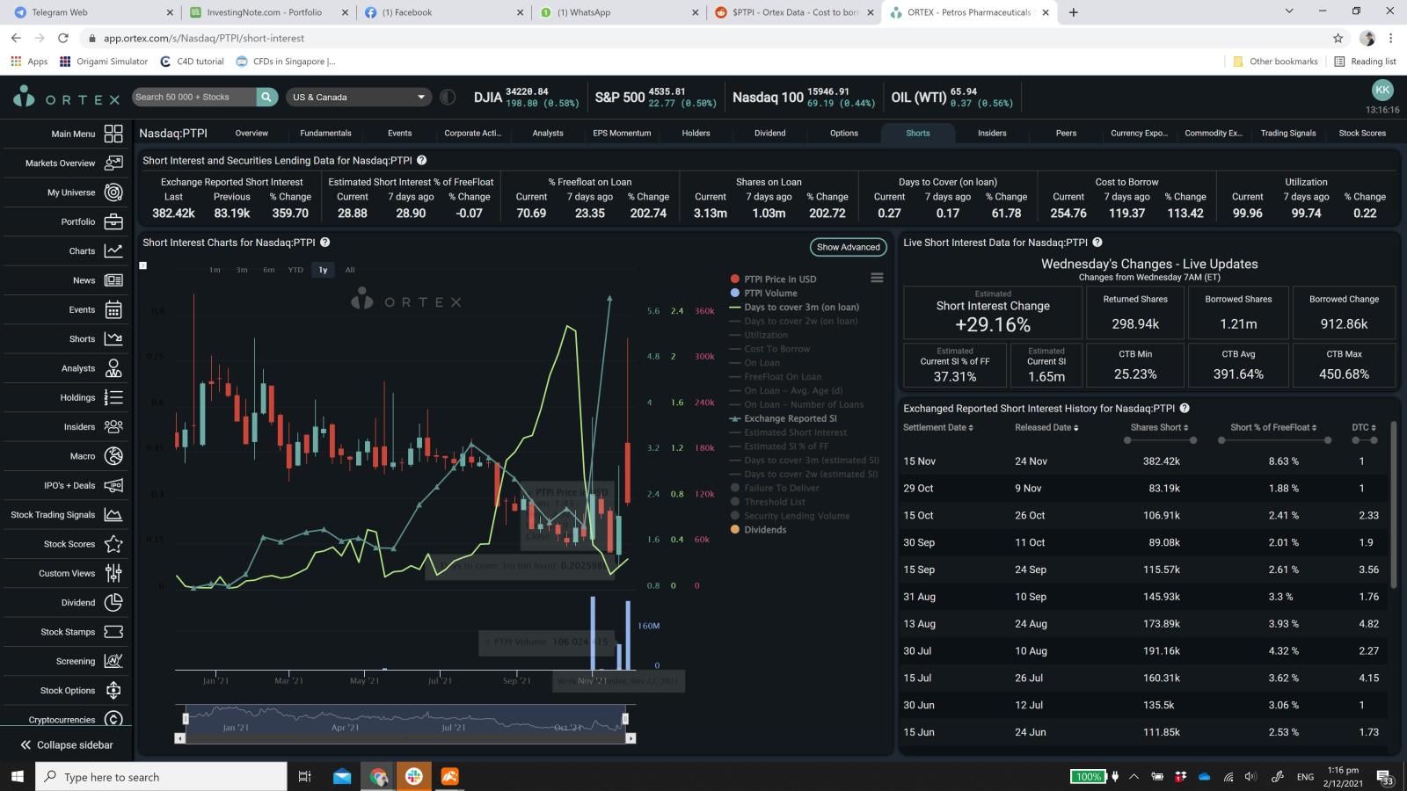Open Stock Trading Signals icon
The image size is (1407, 791).
113,514
